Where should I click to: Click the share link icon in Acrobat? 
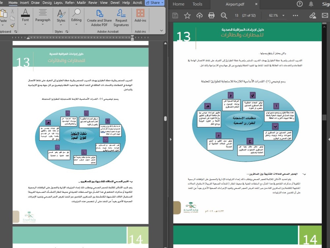[313, 16]
